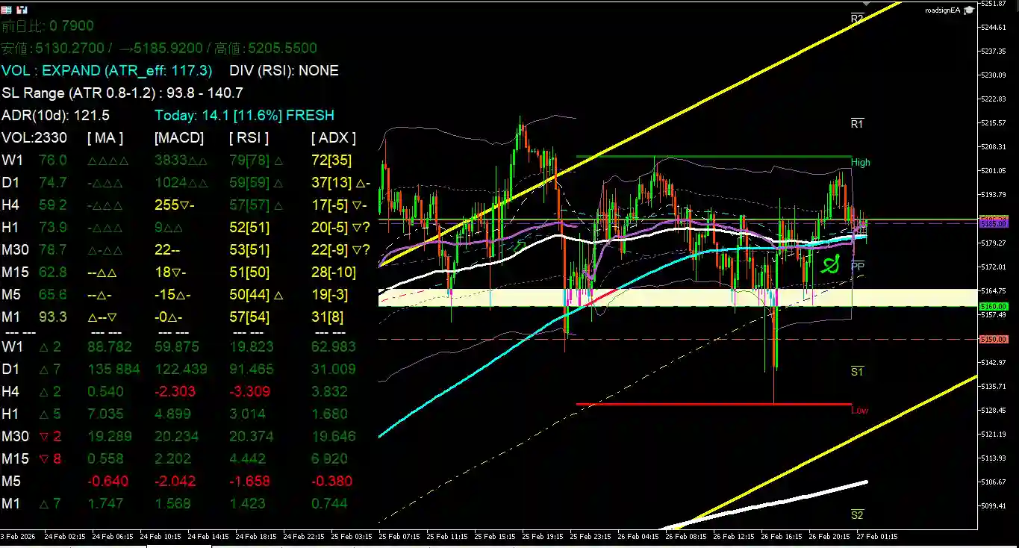Click the [ADX] column header
The height and width of the screenshot is (548, 1019).
[333, 137]
